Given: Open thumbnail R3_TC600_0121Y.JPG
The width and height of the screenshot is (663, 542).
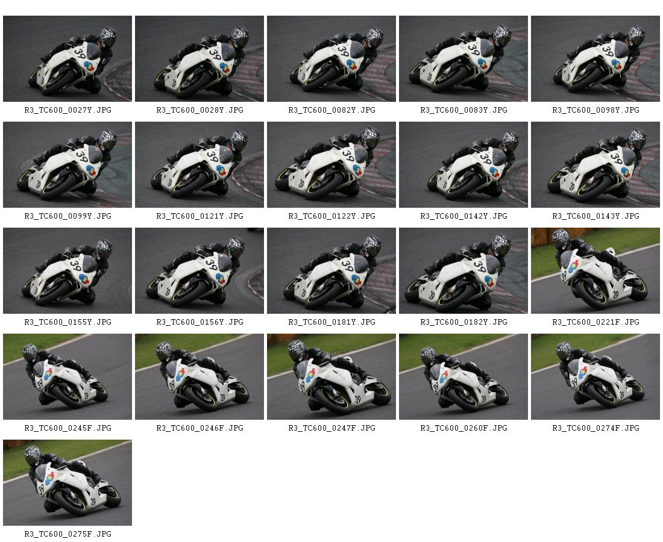Looking at the screenshot, I should coord(200,165).
